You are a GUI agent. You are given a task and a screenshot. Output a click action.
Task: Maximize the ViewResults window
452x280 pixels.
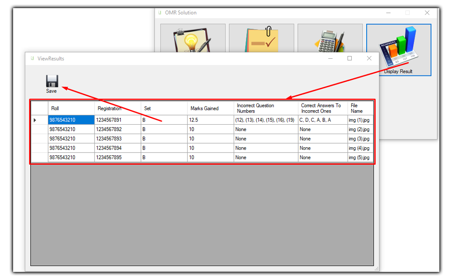(x=349, y=58)
